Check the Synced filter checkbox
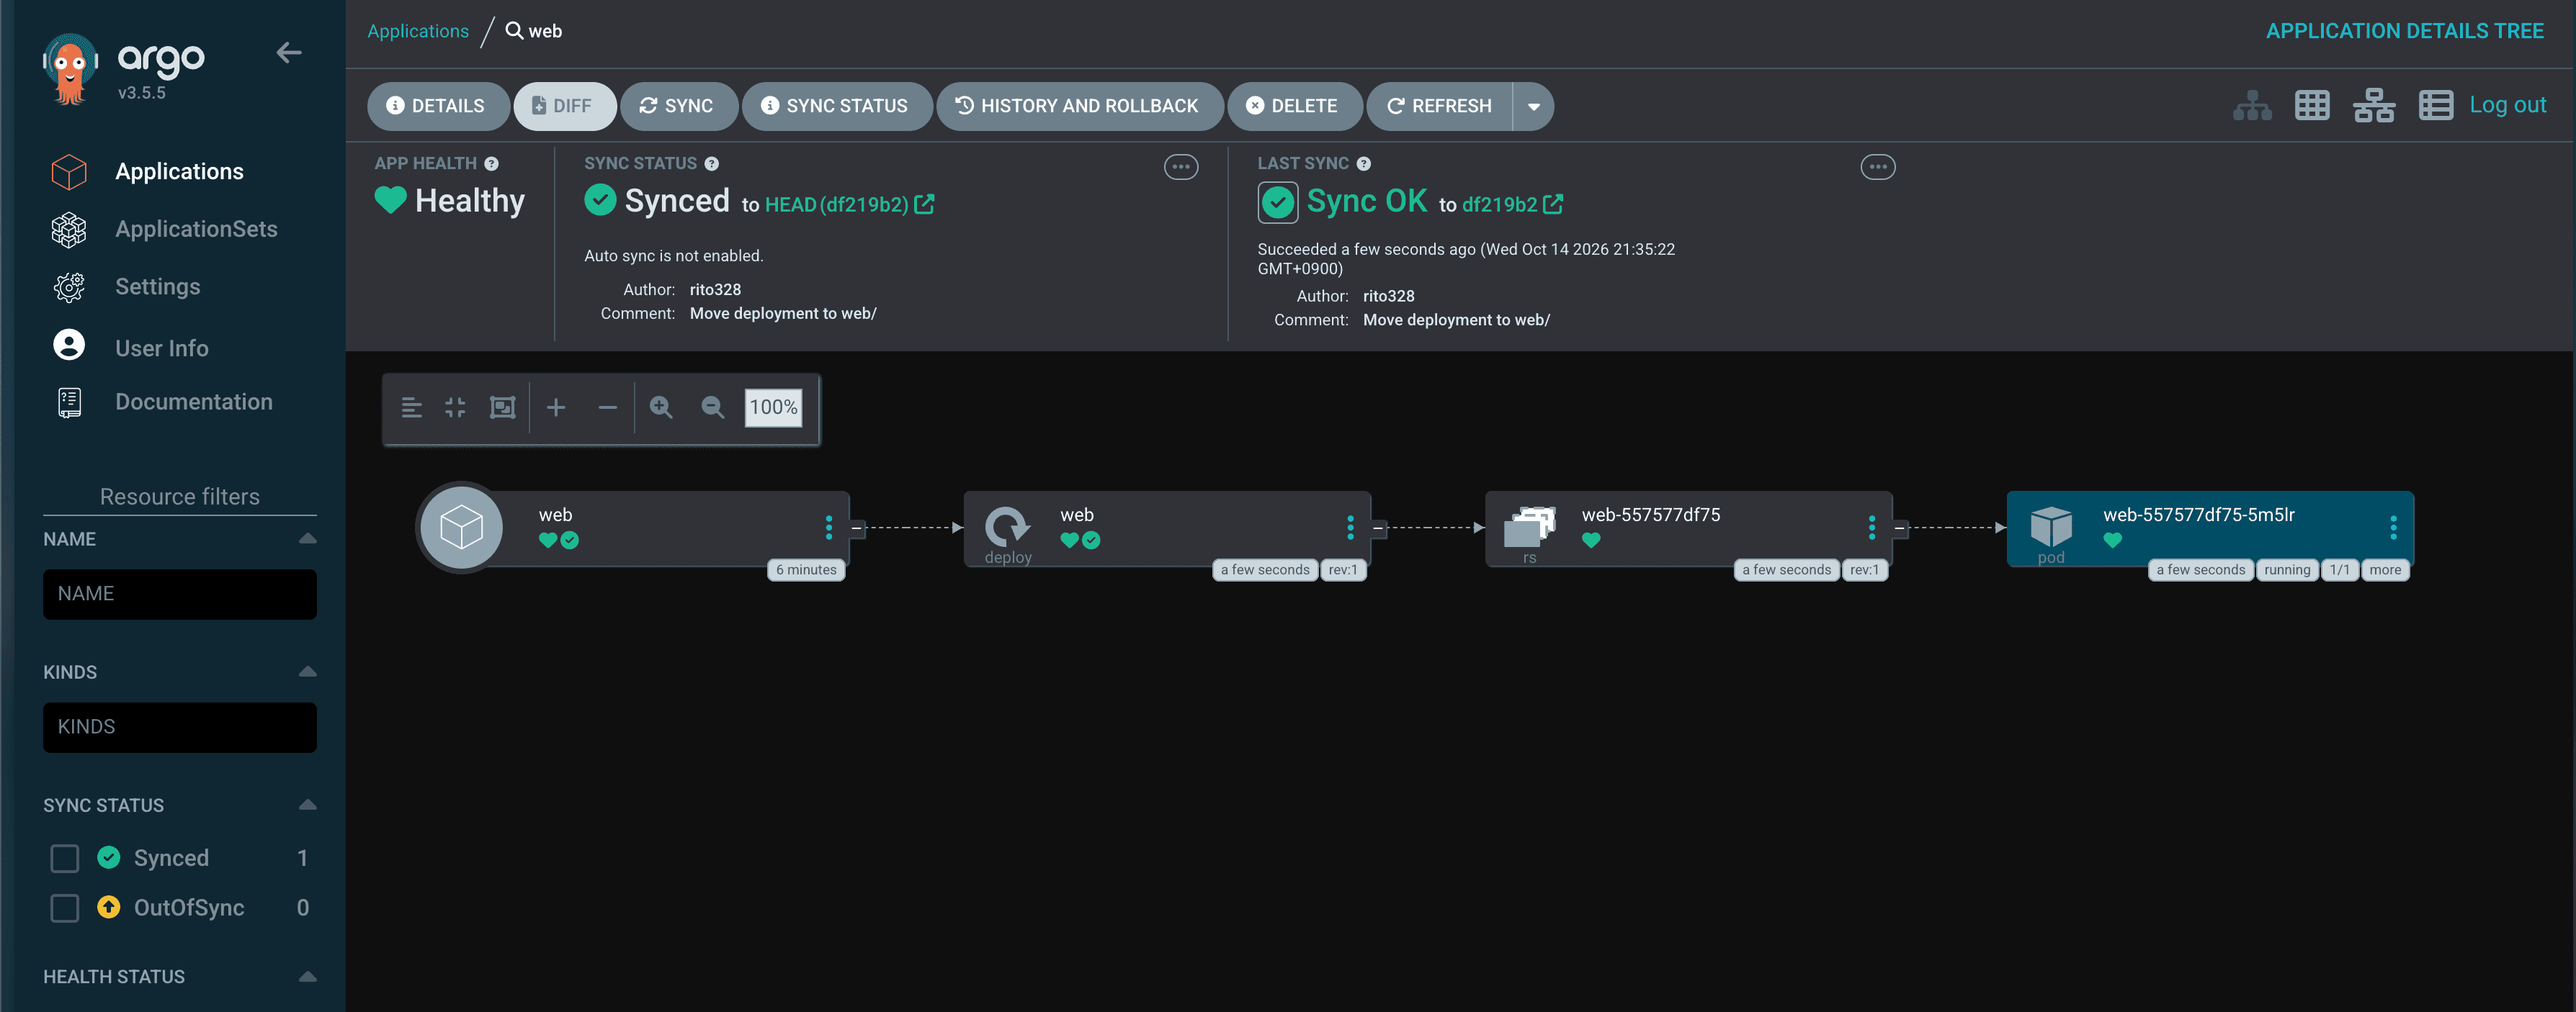 click(x=65, y=858)
